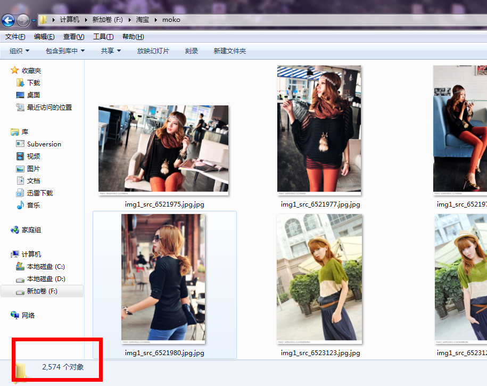
Task: Click the Forward navigation arrow button
Action: tap(23, 20)
